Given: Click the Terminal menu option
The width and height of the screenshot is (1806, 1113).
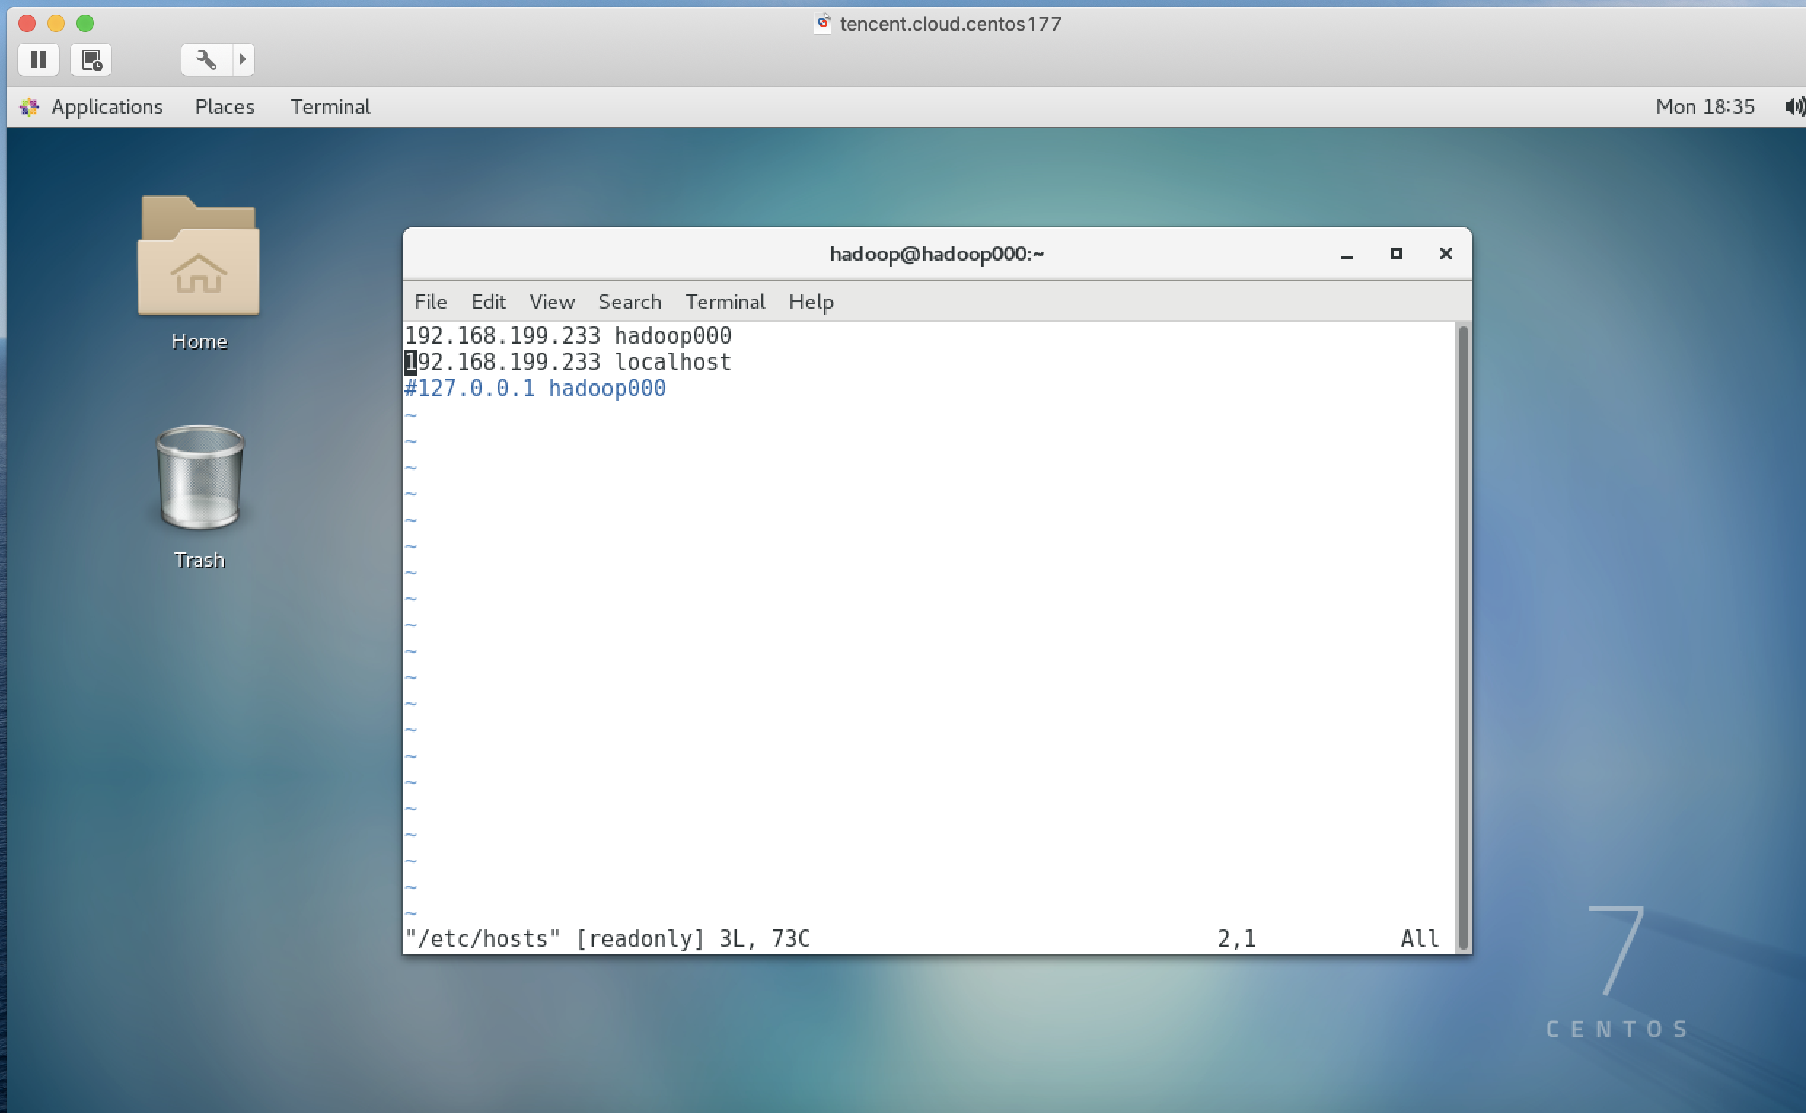Looking at the screenshot, I should pyautogui.click(x=726, y=301).
